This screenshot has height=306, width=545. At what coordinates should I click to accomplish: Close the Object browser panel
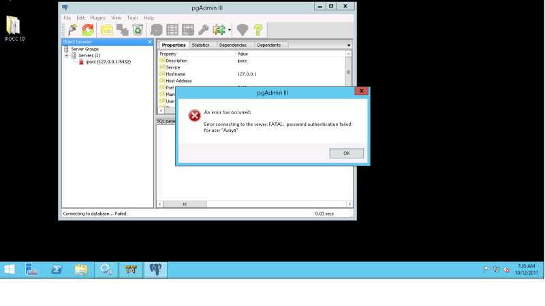coord(150,41)
